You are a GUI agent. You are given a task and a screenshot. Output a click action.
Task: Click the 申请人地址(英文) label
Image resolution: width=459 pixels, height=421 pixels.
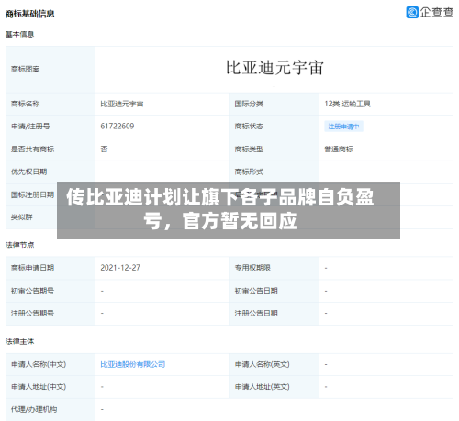pyautogui.click(x=263, y=387)
